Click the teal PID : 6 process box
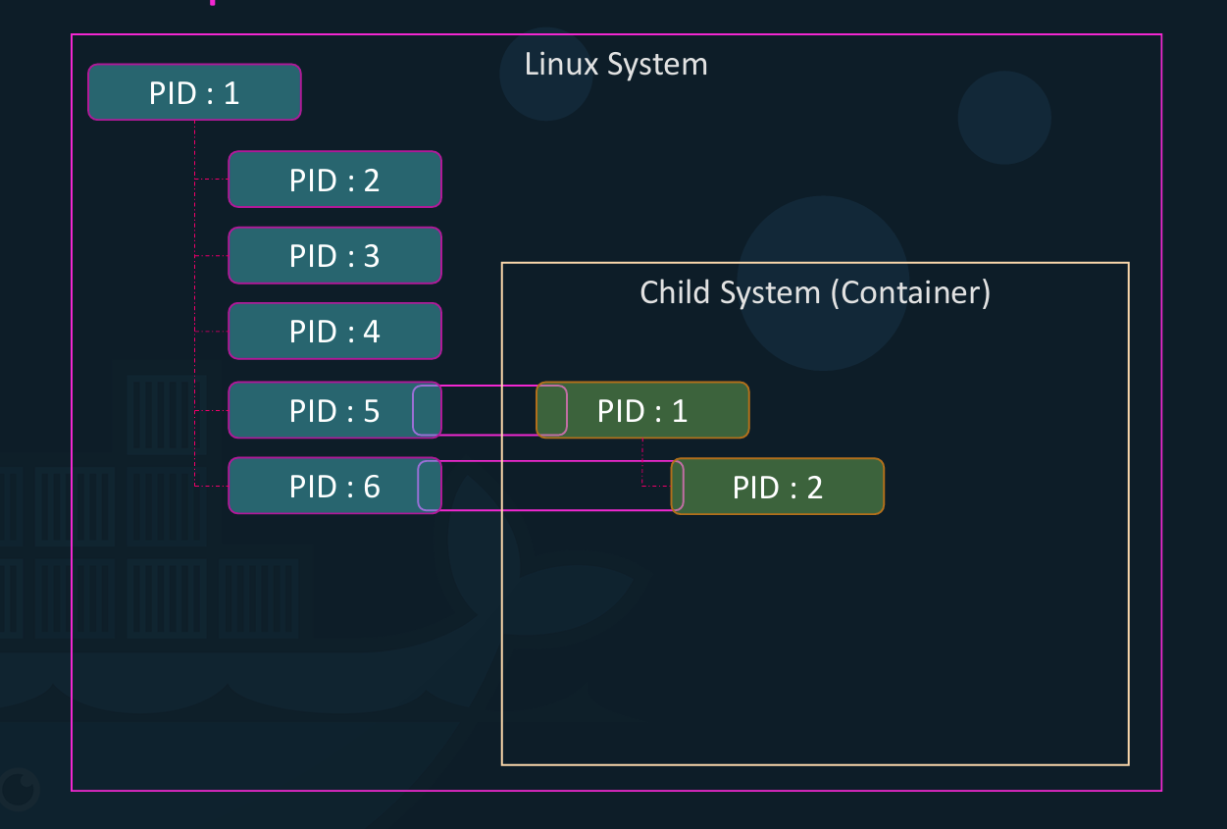 324,487
